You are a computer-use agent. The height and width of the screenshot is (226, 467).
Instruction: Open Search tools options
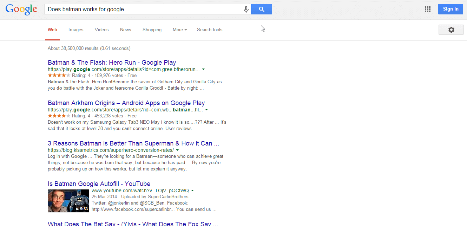click(x=210, y=30)
